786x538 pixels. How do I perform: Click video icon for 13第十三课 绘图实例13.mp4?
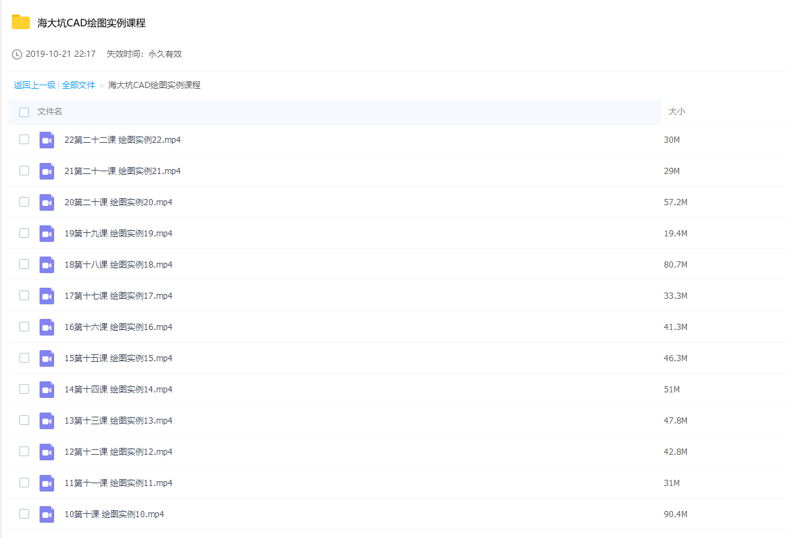point(46,420)
